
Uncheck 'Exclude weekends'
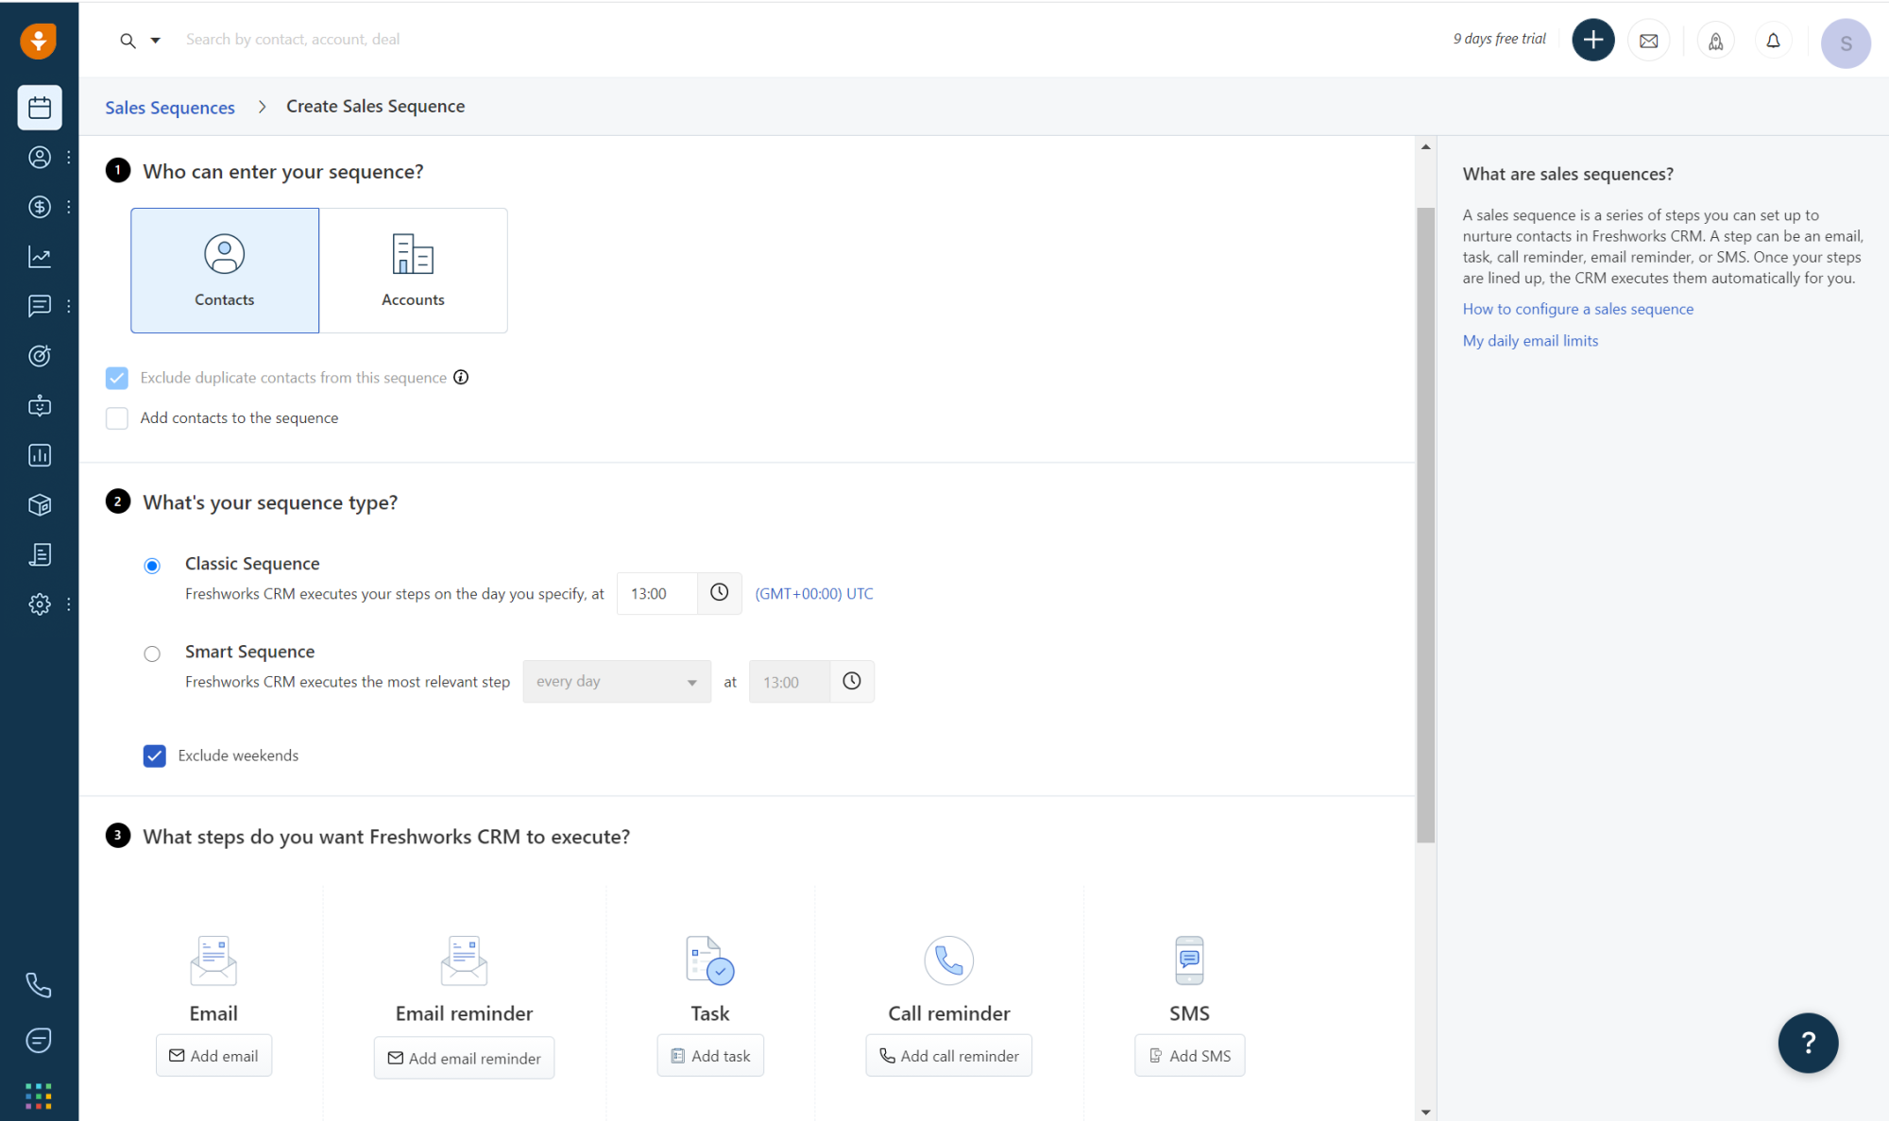click(154, 756)
